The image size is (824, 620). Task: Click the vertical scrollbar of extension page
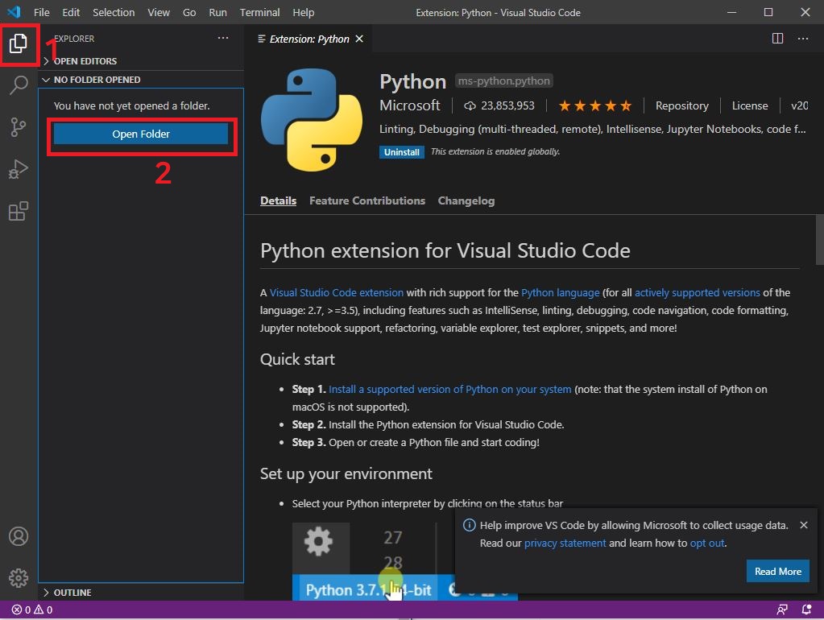tap(819, 240)
